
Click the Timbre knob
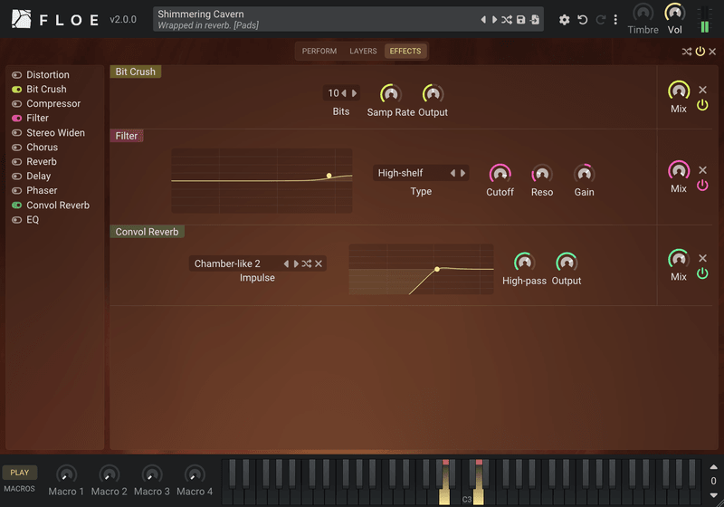[643, 13]
